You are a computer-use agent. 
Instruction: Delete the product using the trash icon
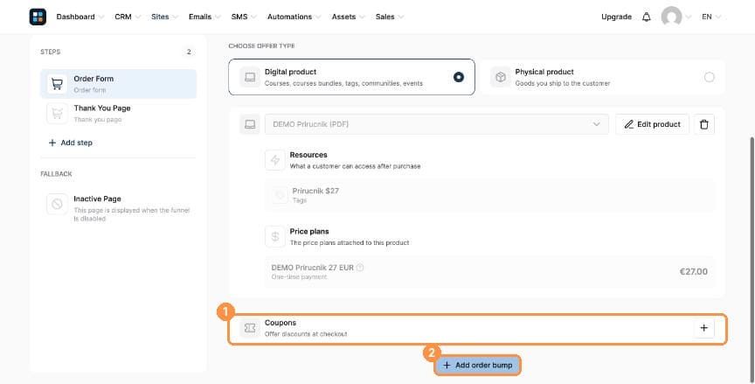(x=704, y=124)
